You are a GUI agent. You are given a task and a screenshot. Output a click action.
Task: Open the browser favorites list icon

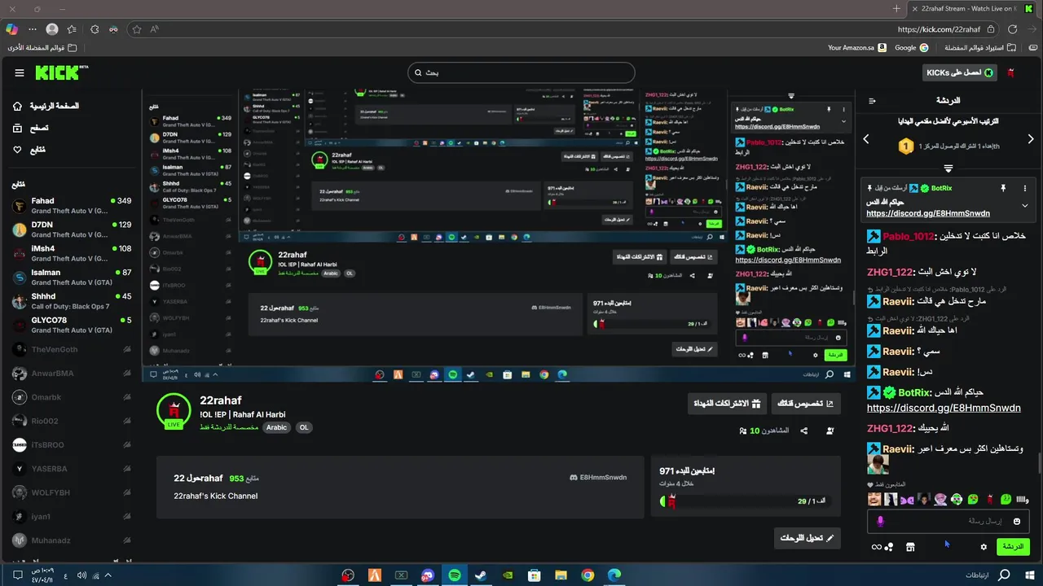click(x=72, y=29)
